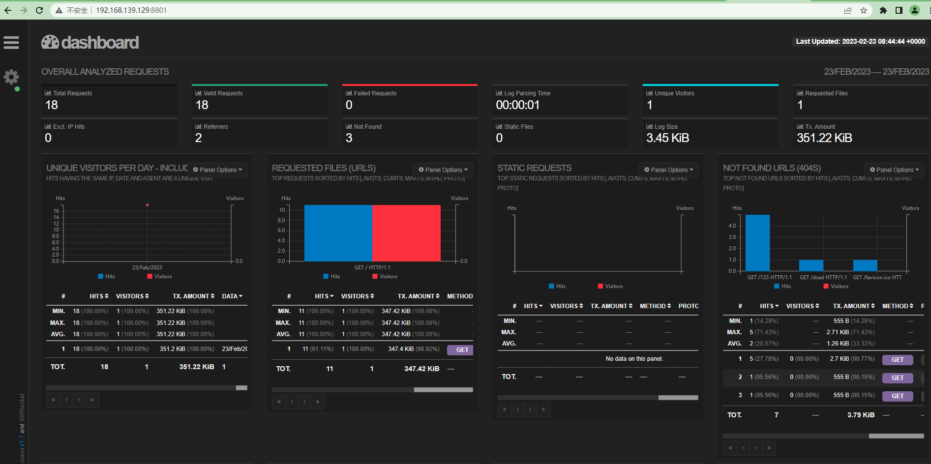
Task: Open the settings gear in the sidebar
Action: 11,77
